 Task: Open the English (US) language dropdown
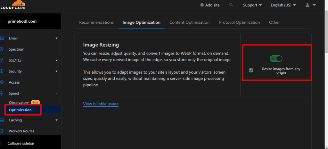283,5
